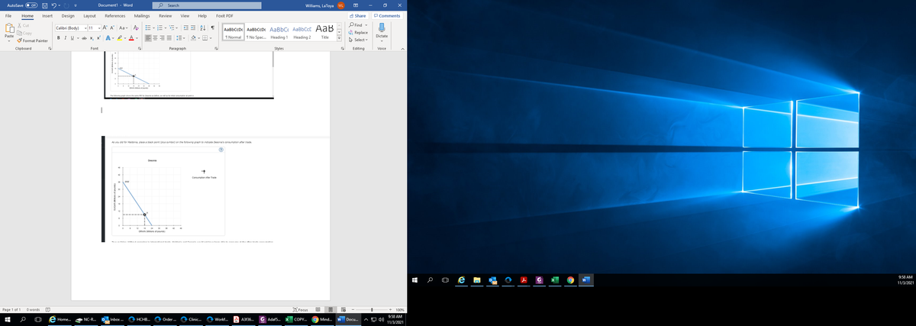
Task: Select the Format Painter tool
Action: [x=31, y=40]
